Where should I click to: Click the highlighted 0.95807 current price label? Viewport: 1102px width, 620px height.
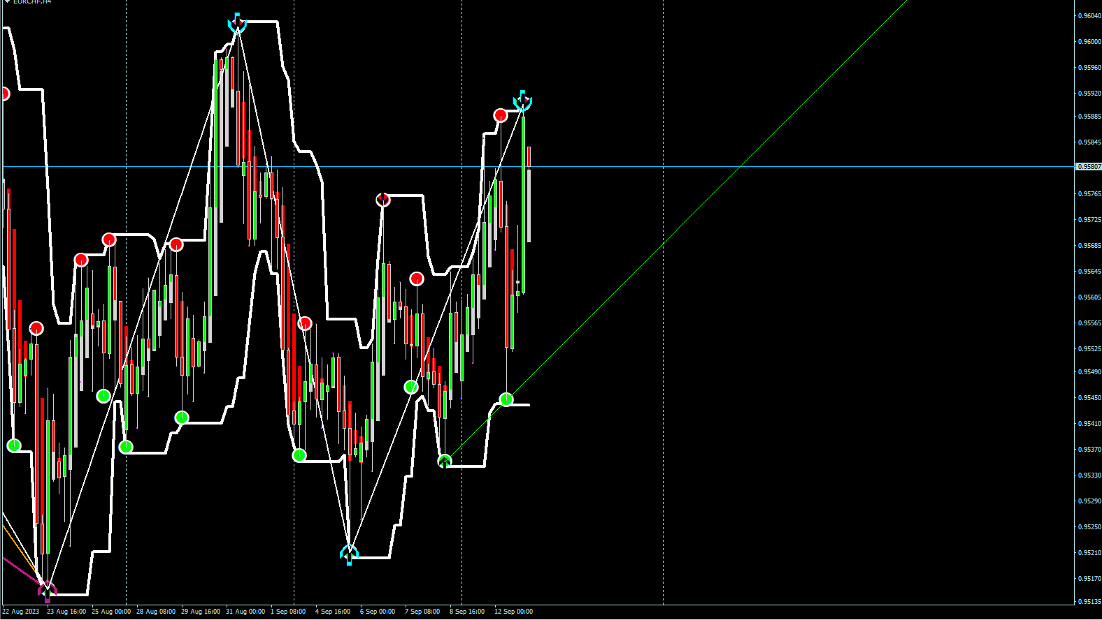click(x=1089, y=167)
